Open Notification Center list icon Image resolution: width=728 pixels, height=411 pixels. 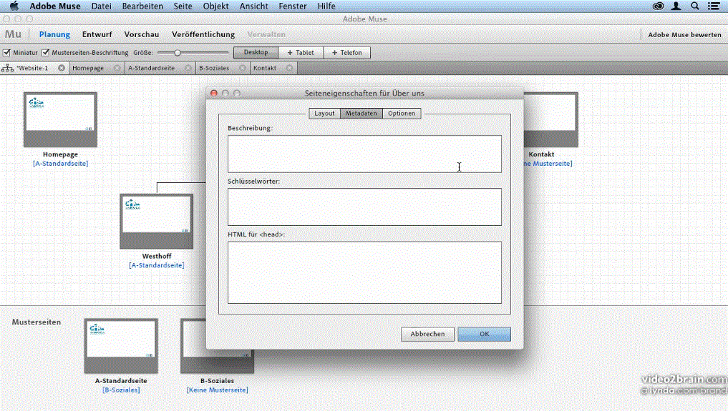(714, 6)
